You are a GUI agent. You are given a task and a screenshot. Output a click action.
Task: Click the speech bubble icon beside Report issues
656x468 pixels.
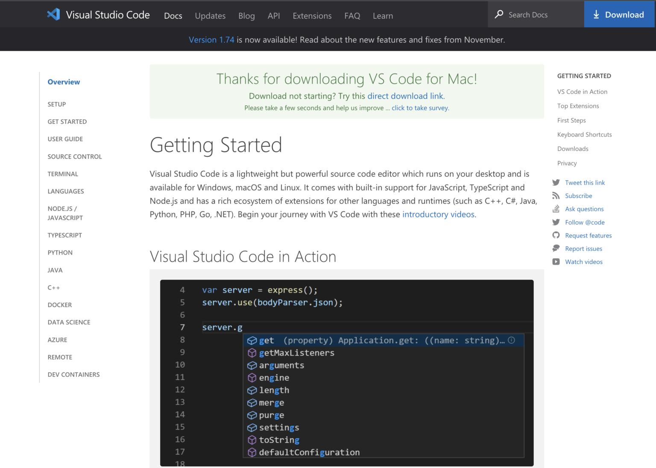556,248
